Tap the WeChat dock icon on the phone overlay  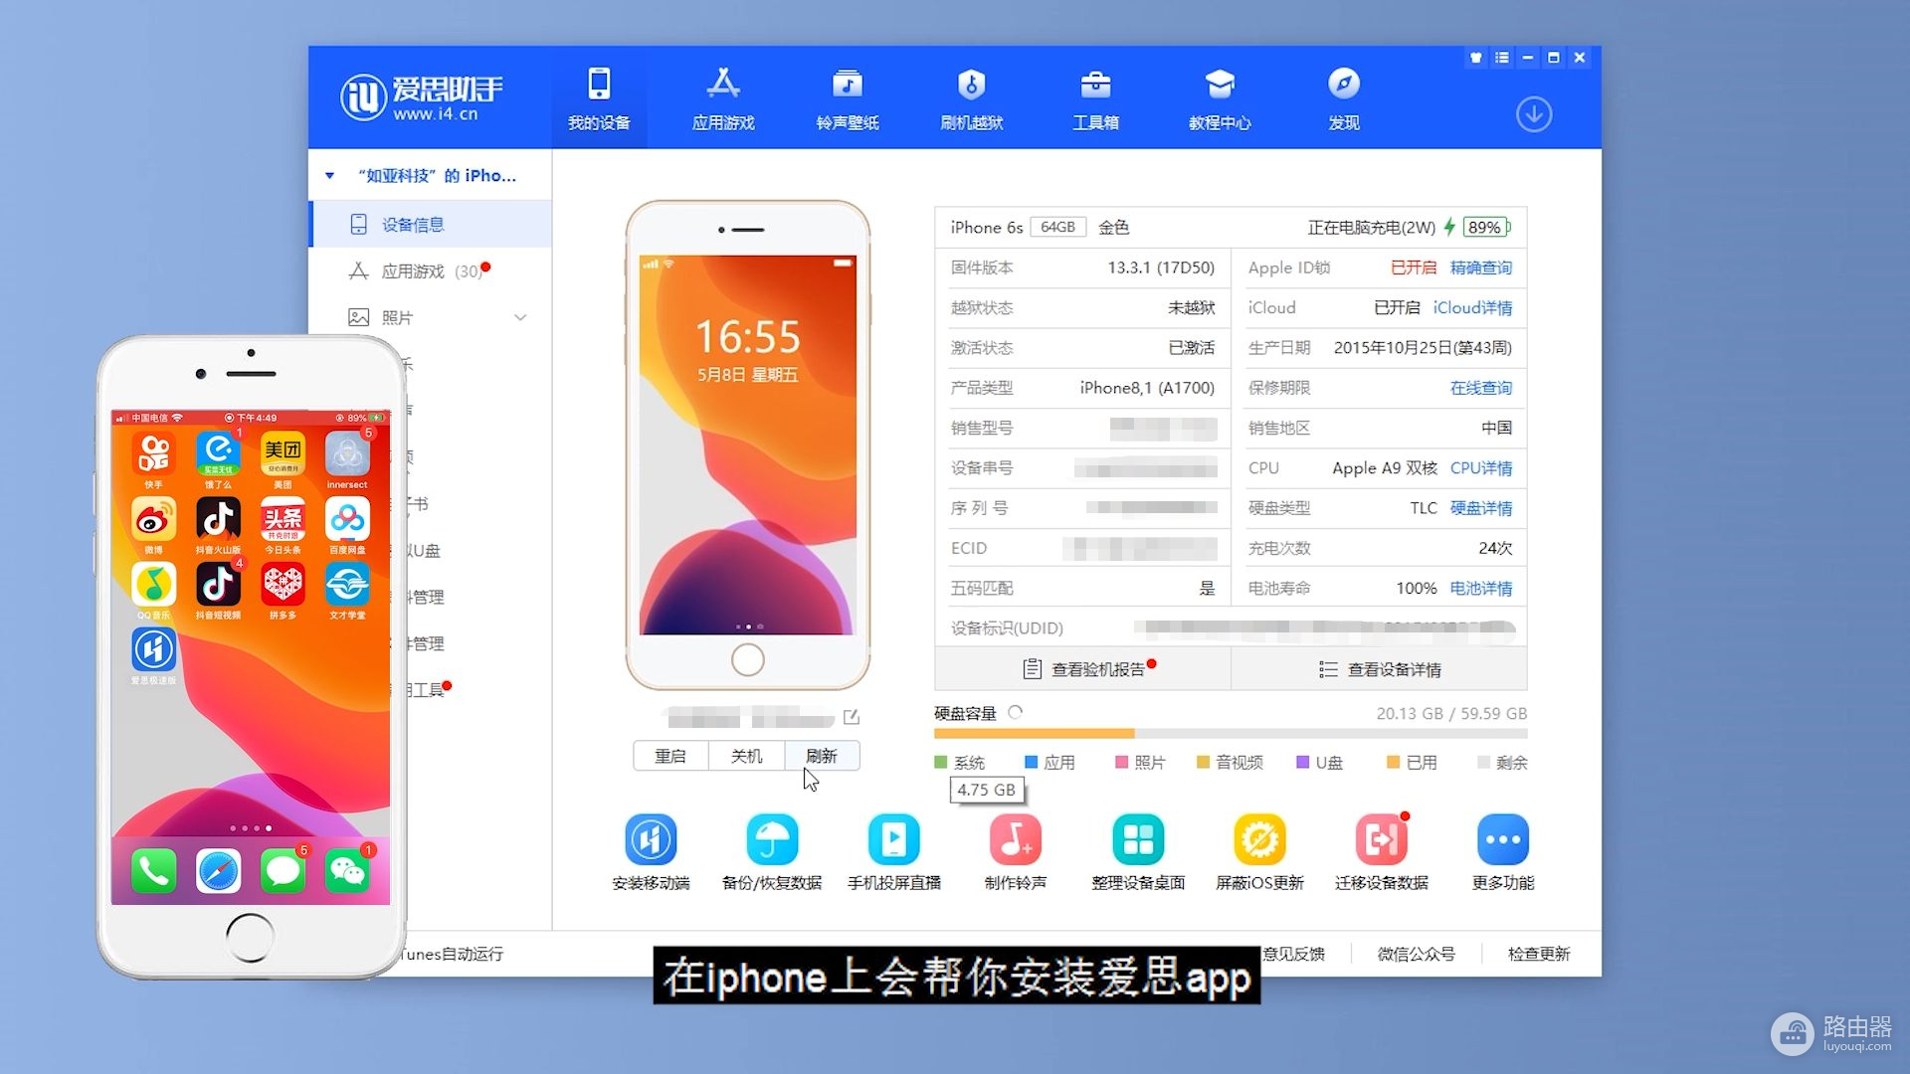pos(347,872)
